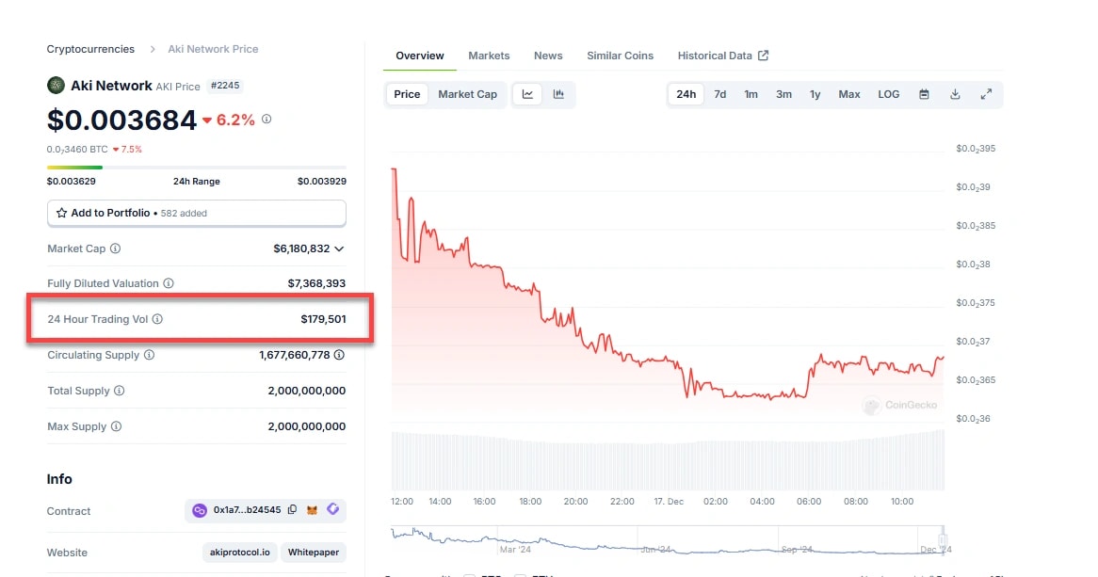Click the Cryptocurrencies breadcrumb
Image resolution: width=1098 pixels, height=577 pixels.
tap(90, 49)
